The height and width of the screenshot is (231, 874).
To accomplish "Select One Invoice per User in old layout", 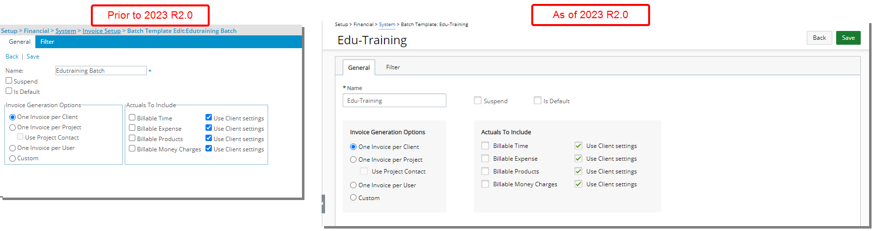I will (13, 148).
